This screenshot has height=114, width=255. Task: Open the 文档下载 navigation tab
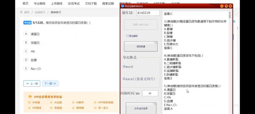click(x=91, y=3)
